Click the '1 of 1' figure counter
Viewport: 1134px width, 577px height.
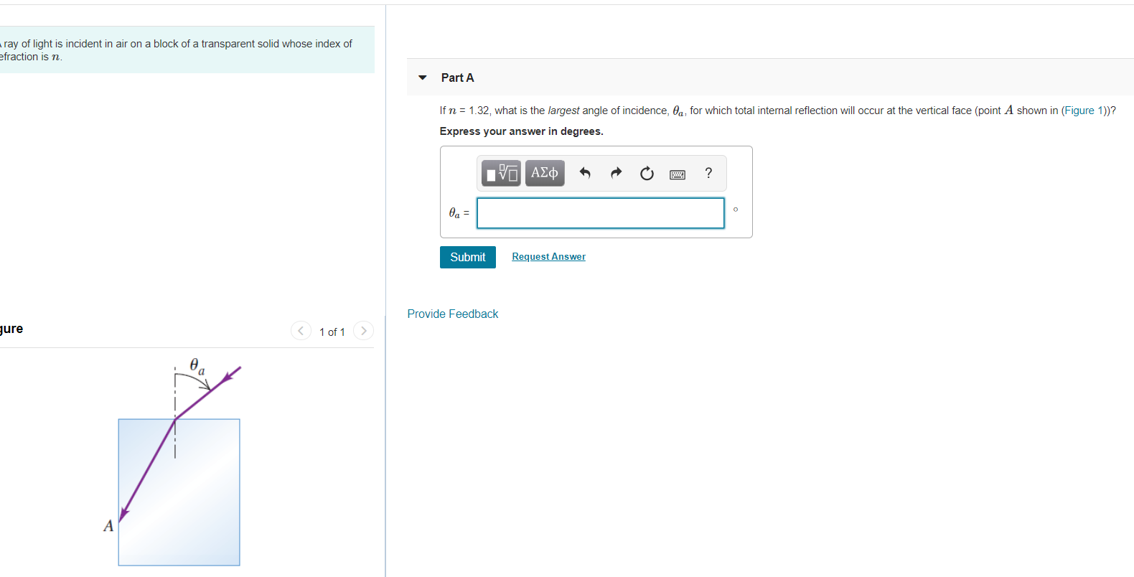point(332,332)
